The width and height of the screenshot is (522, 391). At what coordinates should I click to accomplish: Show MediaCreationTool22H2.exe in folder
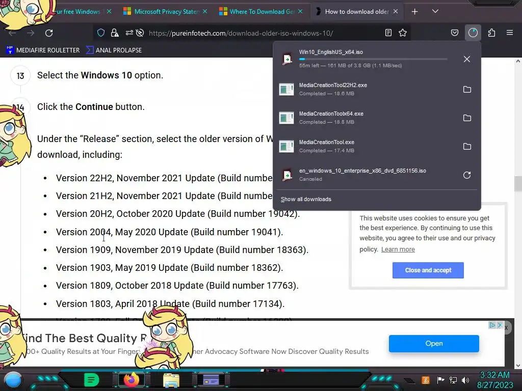pos(467,90)
